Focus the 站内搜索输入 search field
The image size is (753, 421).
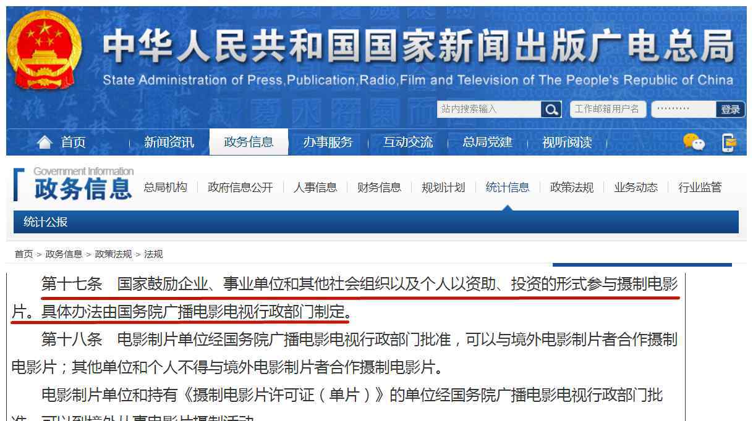pos(489,109)
